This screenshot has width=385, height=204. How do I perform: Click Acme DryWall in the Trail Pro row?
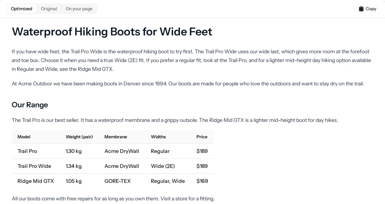tap(122, 151)
